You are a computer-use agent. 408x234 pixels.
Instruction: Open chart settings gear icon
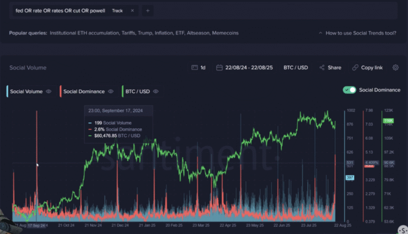(395, 67)
